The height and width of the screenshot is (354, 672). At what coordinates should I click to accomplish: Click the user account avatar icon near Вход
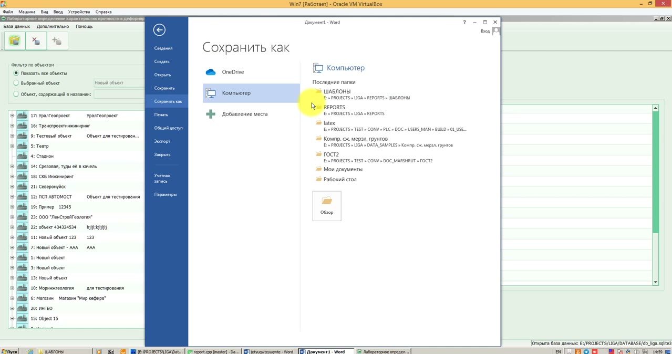[x=496, y=31]
